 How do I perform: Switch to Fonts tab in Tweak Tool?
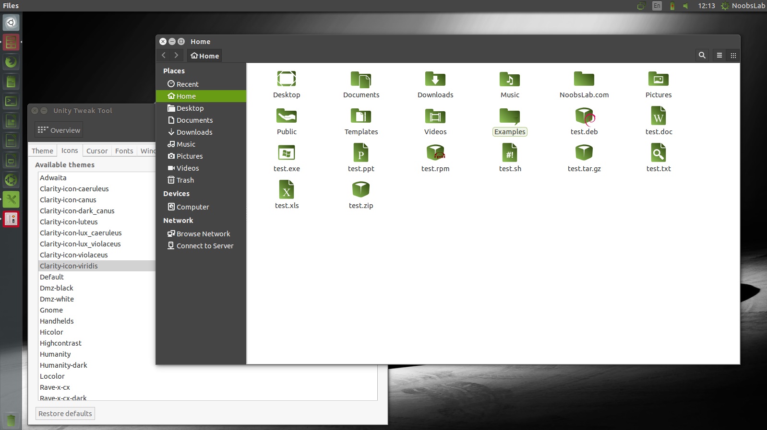tap(124, 151)
